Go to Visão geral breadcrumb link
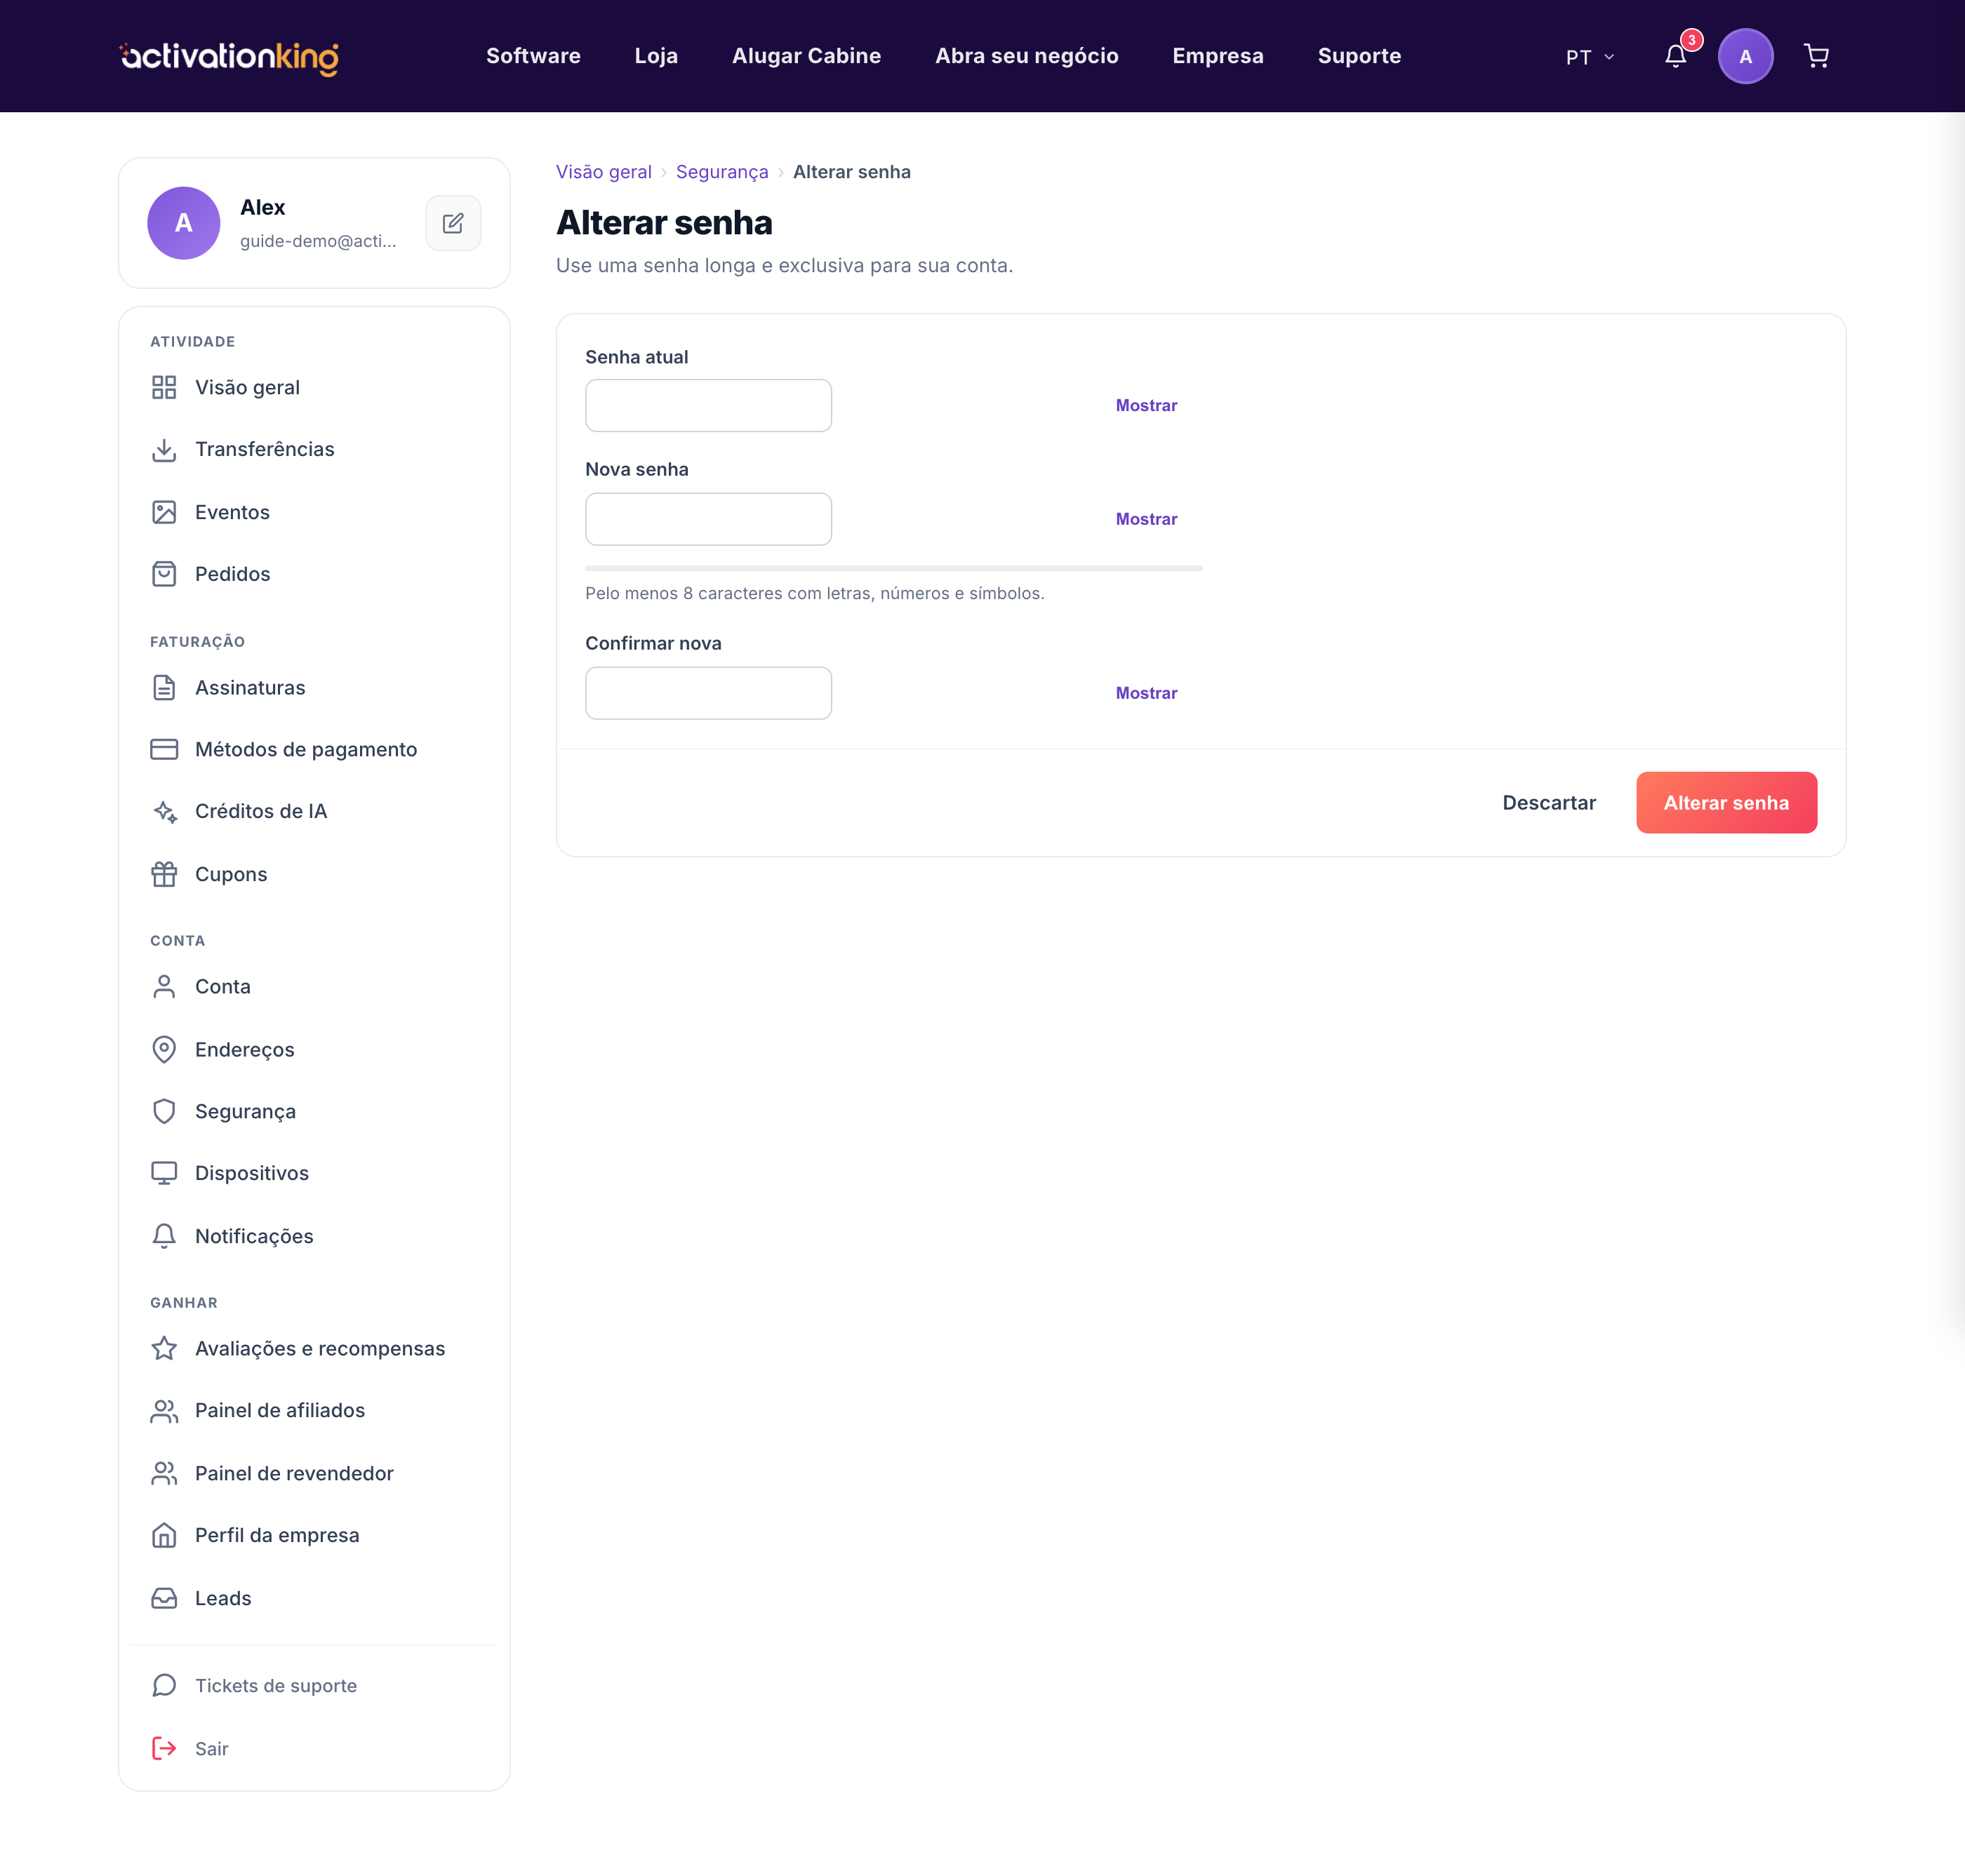1965x1876 pixels. point(604,172)
